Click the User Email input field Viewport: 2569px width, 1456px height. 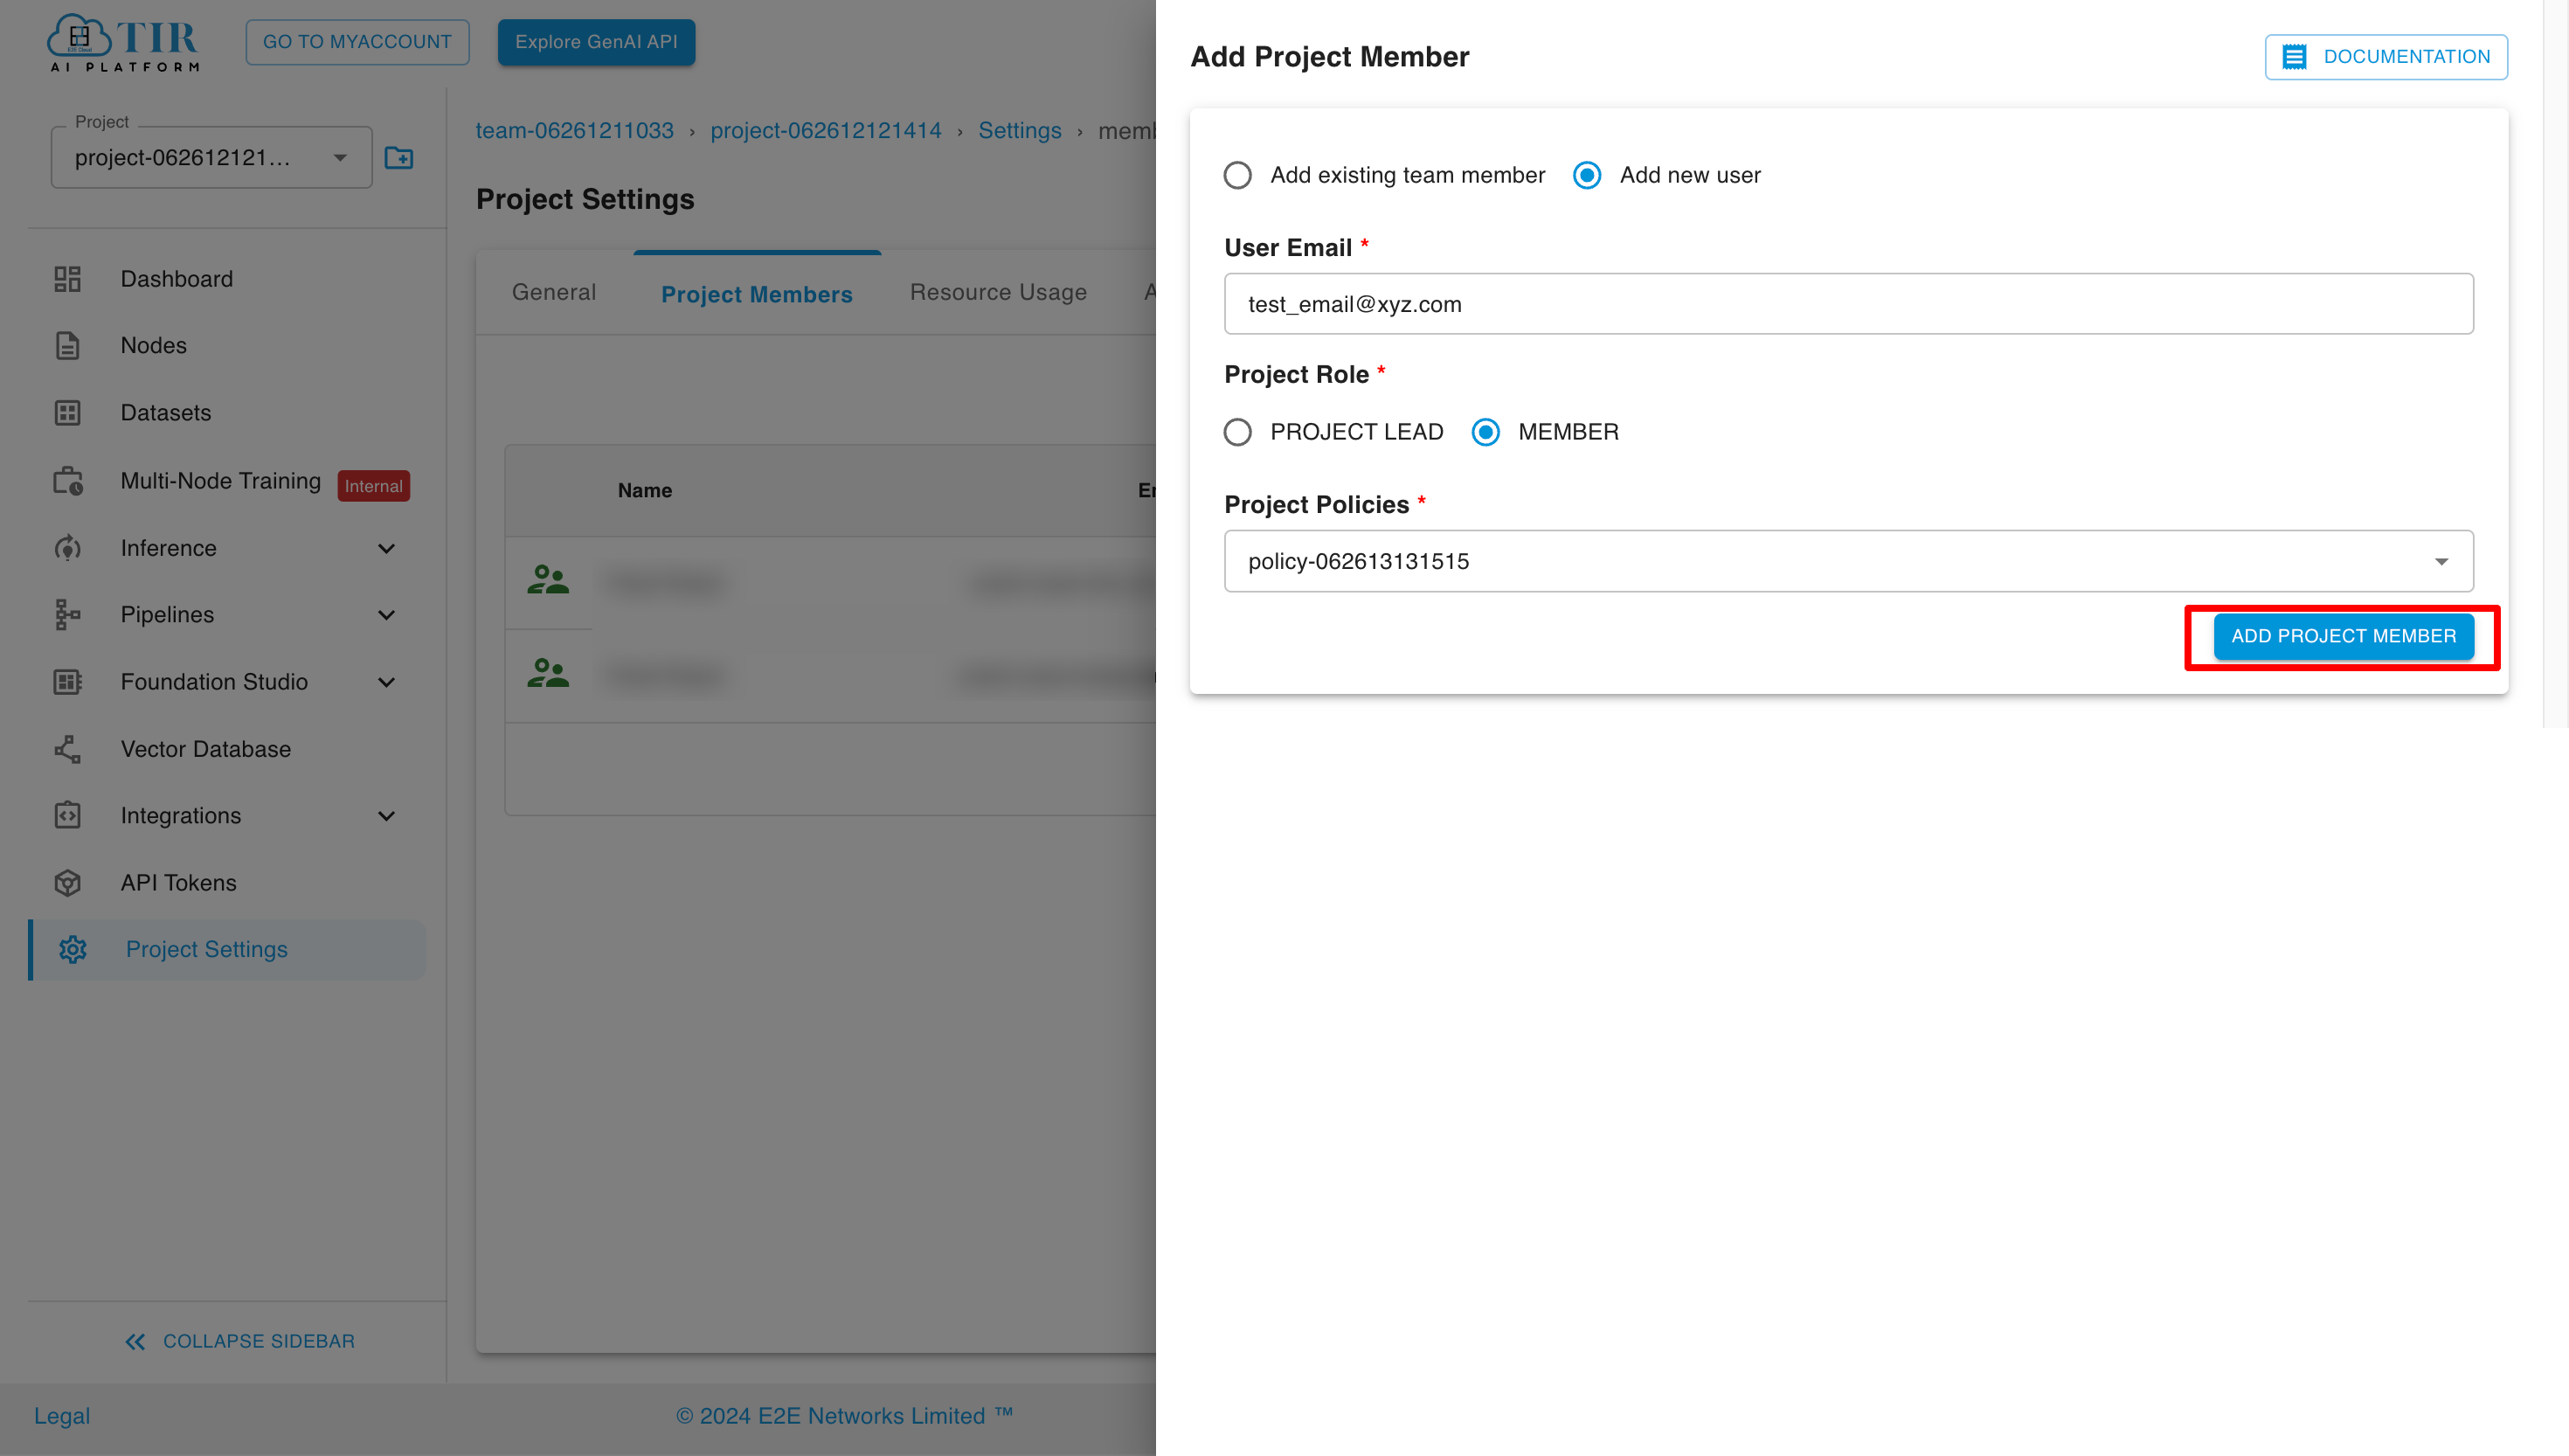(x=1849, y=302)
